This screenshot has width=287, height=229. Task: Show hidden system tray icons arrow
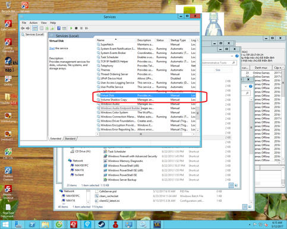coord(250,225)
